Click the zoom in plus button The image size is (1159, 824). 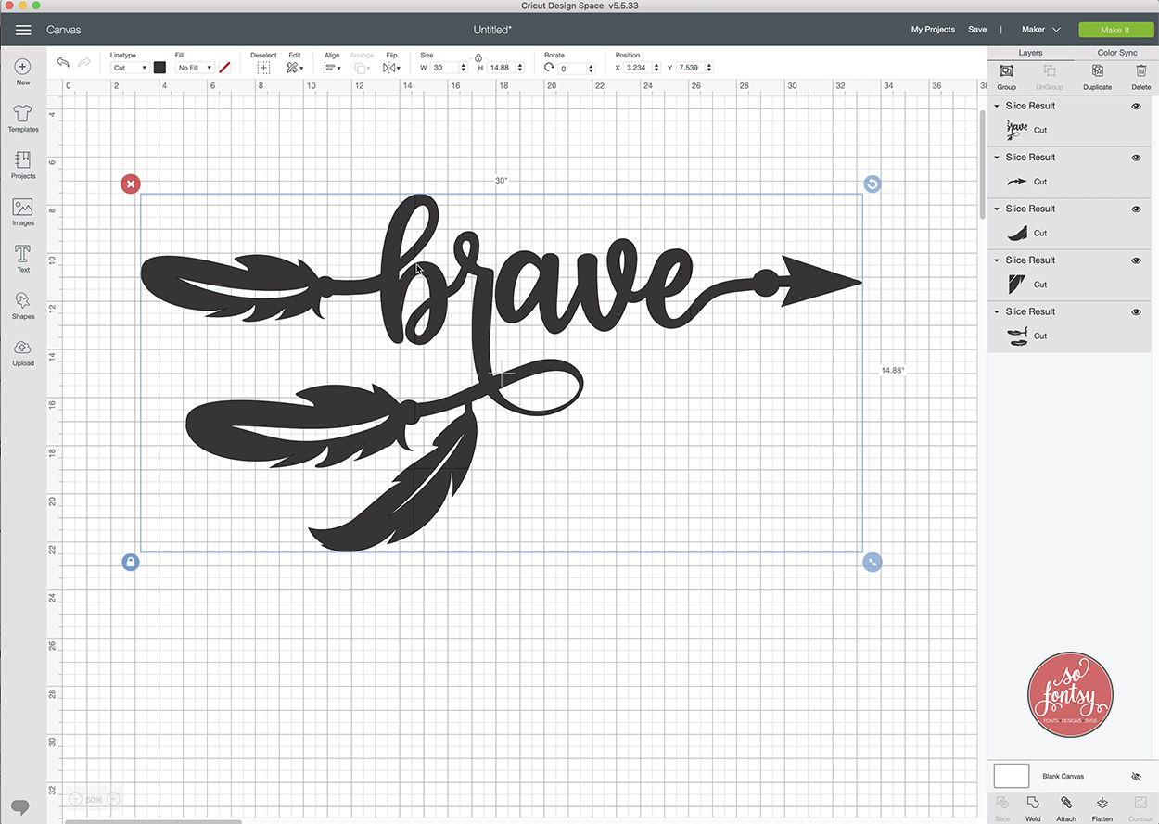114,799
